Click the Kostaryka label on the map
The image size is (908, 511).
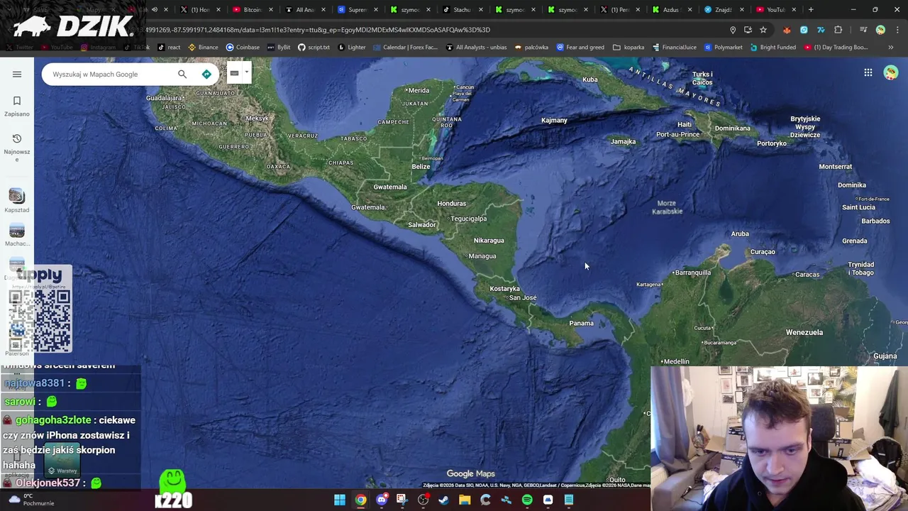tap(504, 289)
